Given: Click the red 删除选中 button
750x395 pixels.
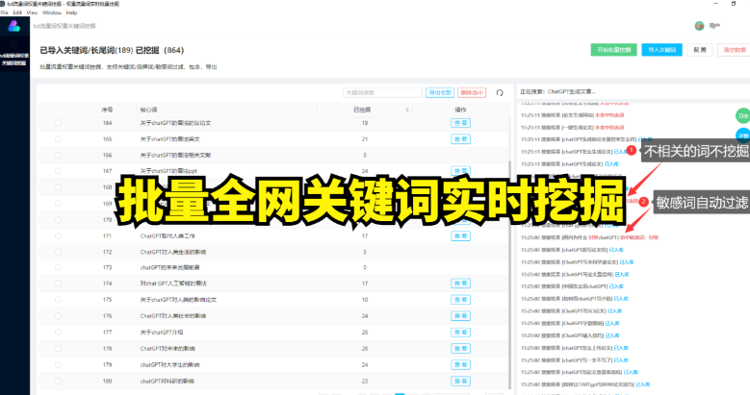Looking at the screenshot, I should [473, 92].
